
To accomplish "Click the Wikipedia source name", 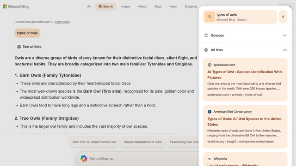I will (220, 159).
